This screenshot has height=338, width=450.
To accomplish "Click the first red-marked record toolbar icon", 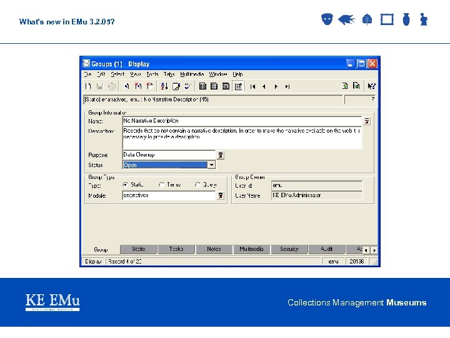I will pyautogui.click(x=138, y=86).
